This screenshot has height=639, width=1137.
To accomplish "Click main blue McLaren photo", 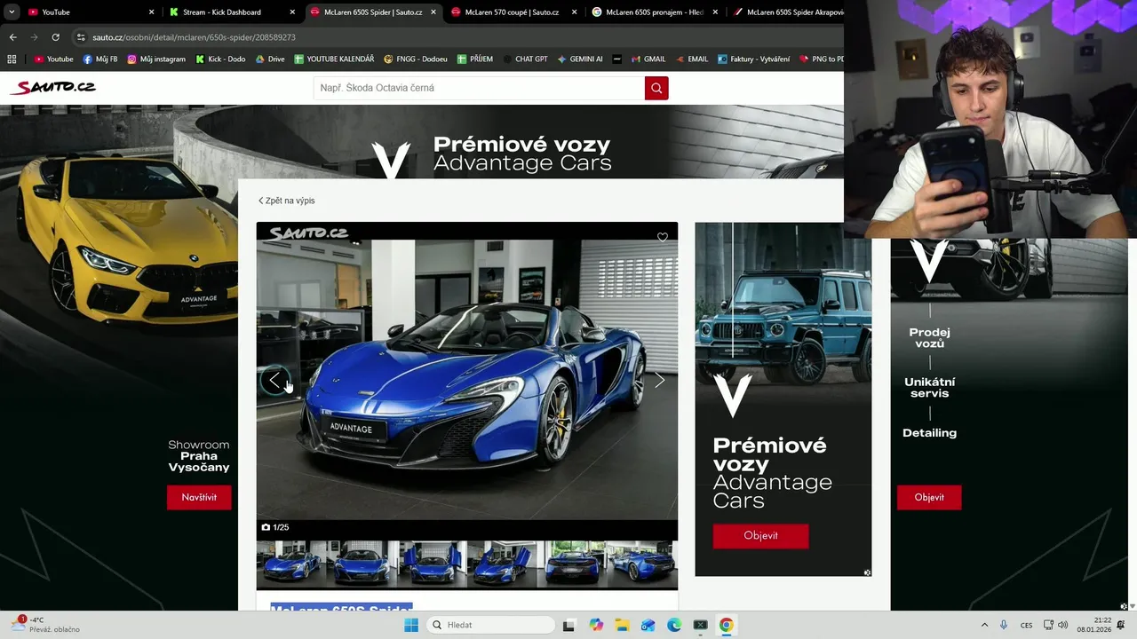I will [467, 380].
